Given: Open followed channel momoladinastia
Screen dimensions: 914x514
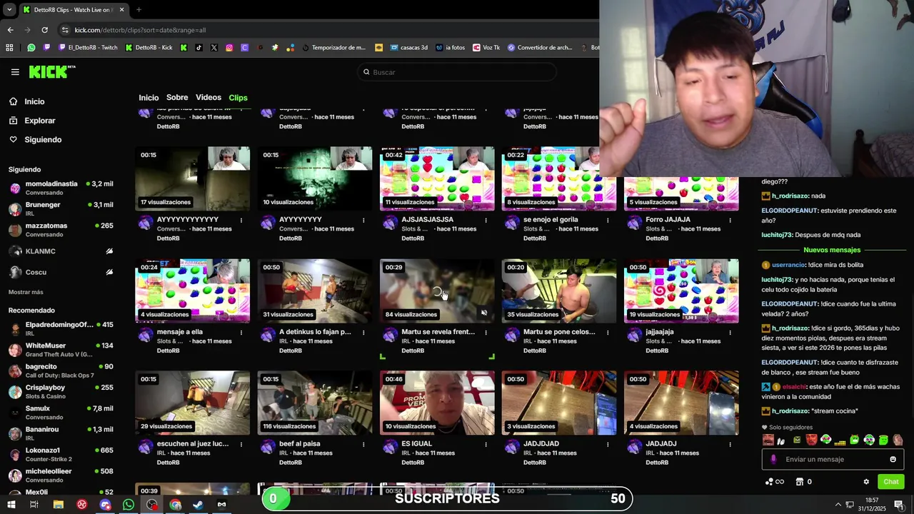Looking at the screenshot, I should (61, 188).
